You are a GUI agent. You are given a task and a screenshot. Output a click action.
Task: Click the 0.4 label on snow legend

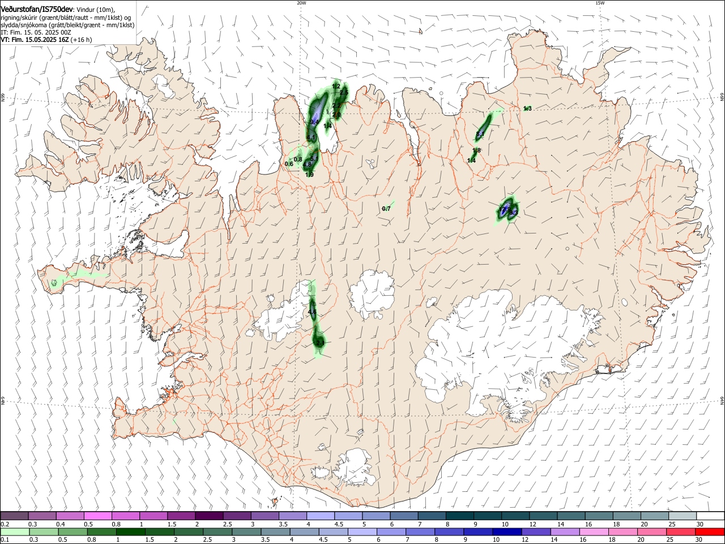(x=61, y=525)
